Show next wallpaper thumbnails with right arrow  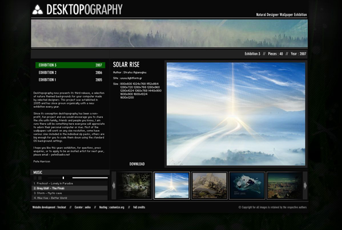click(305, 185)
